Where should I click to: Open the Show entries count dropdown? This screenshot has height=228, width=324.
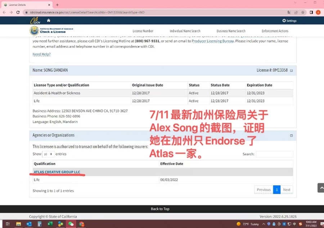(48, 154)
